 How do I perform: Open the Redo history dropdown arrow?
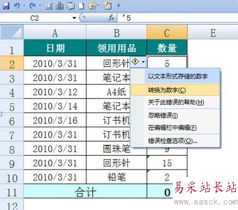coord(40,5)
